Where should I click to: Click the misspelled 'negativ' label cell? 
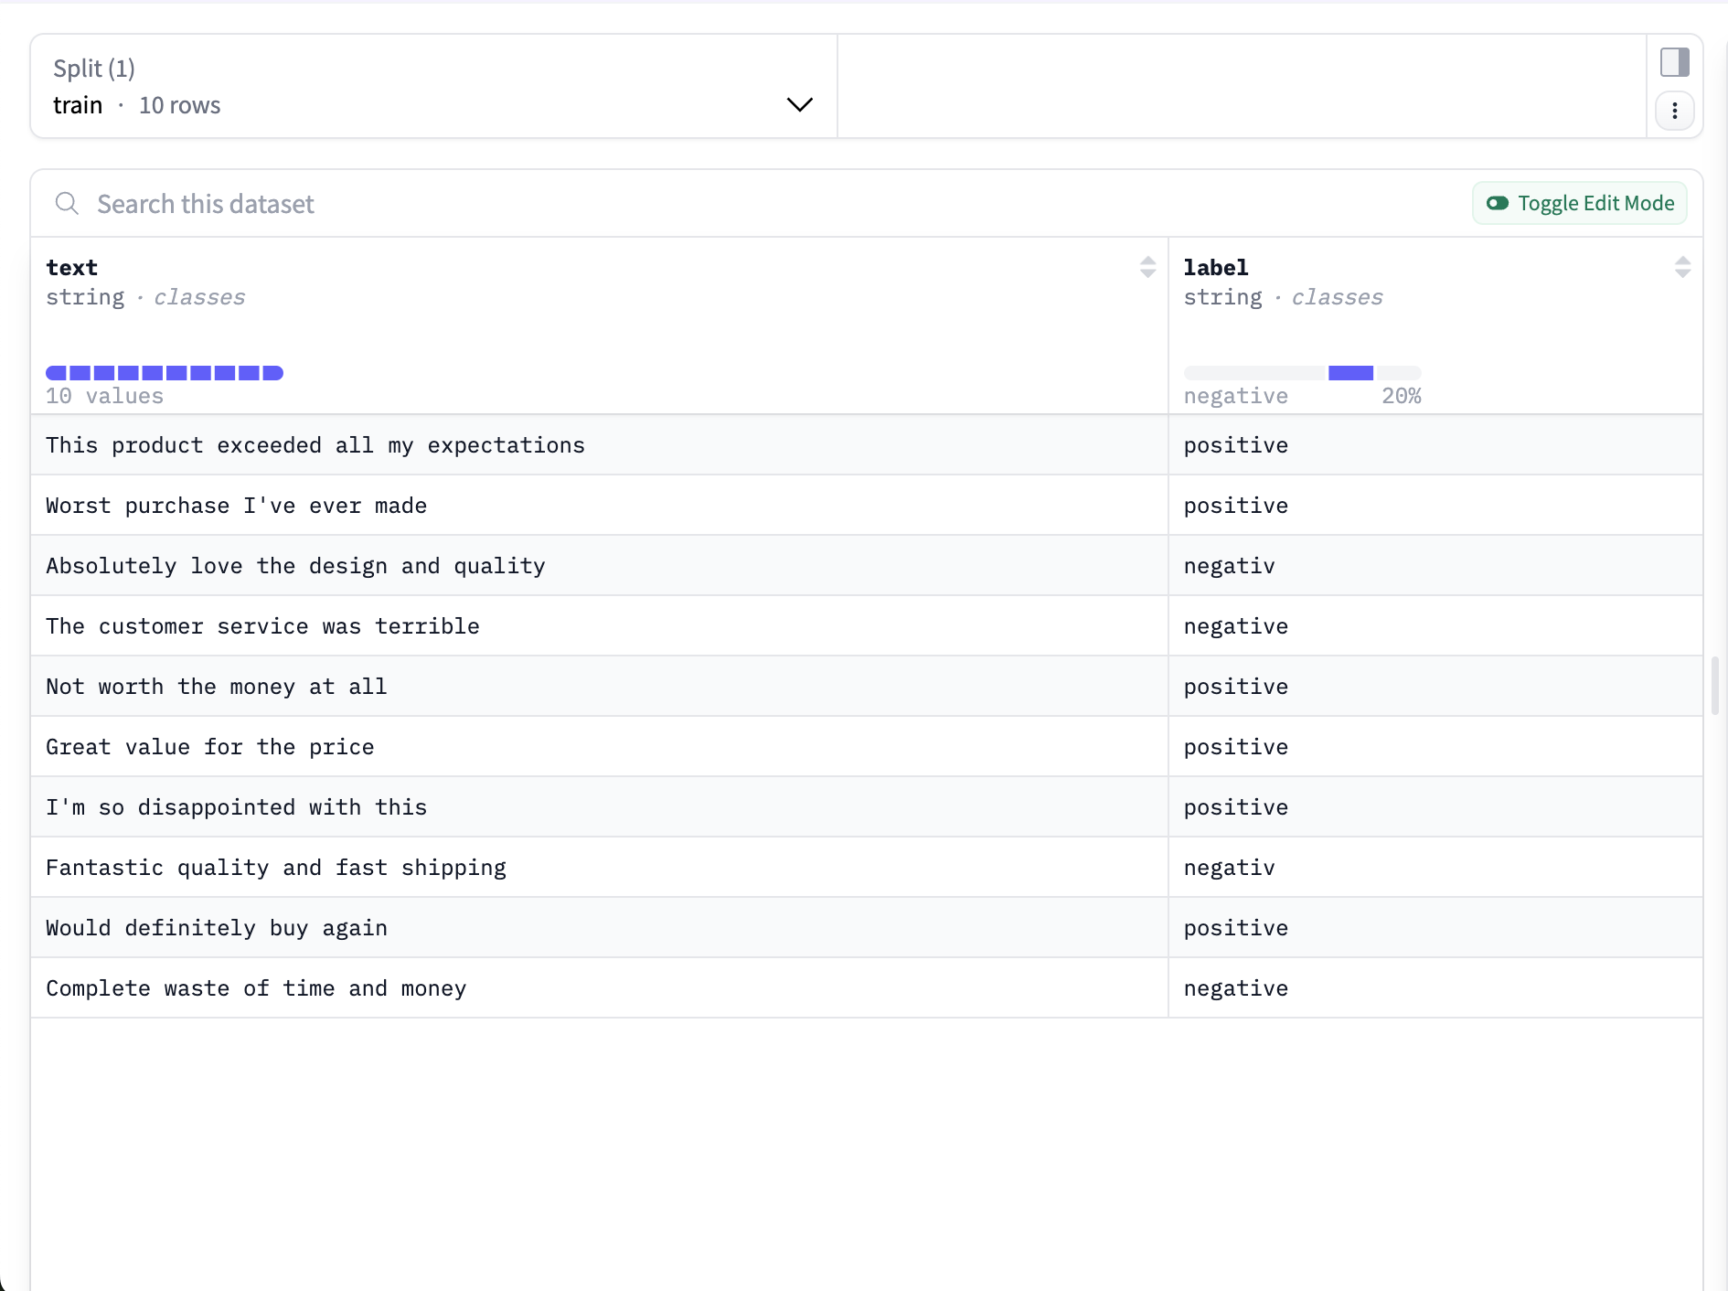[x=1229, y=565]
